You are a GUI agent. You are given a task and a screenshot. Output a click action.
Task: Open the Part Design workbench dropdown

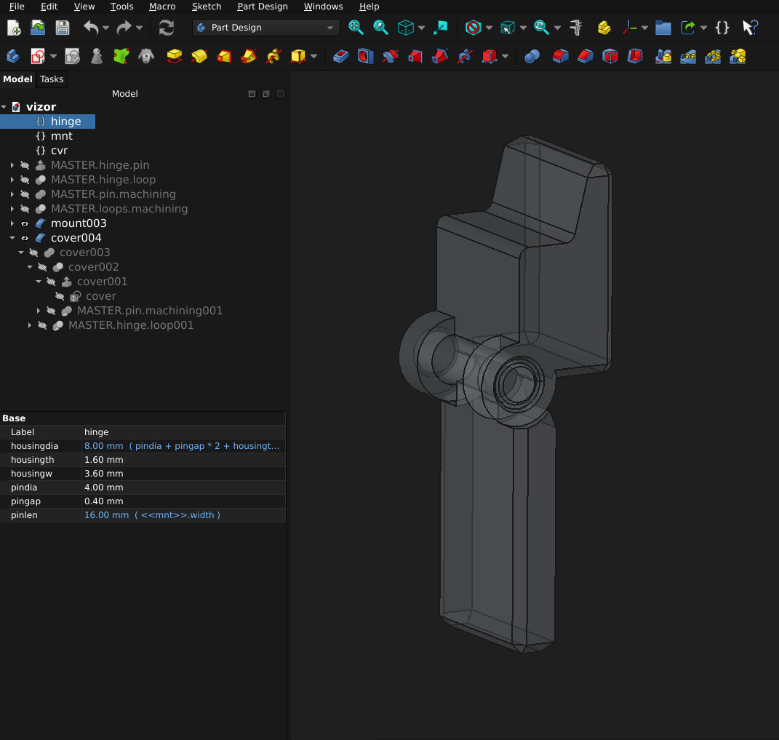265,28
